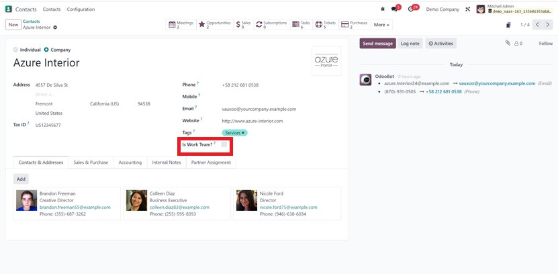Click the OdooBot avatar
This screenshot has height=274, width=558.
(x=365, y=80)
